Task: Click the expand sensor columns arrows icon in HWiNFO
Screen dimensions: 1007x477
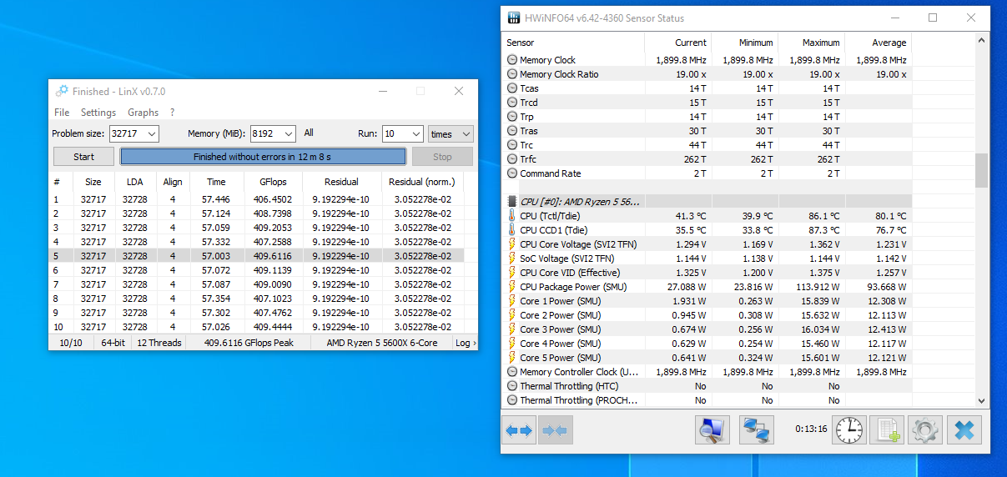Action: (x=519, y=430)
